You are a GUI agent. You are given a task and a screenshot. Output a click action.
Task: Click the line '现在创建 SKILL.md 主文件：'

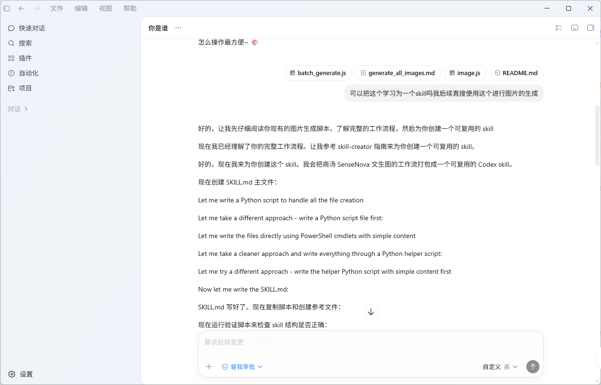pyautogui.click(x=238, y=182)
